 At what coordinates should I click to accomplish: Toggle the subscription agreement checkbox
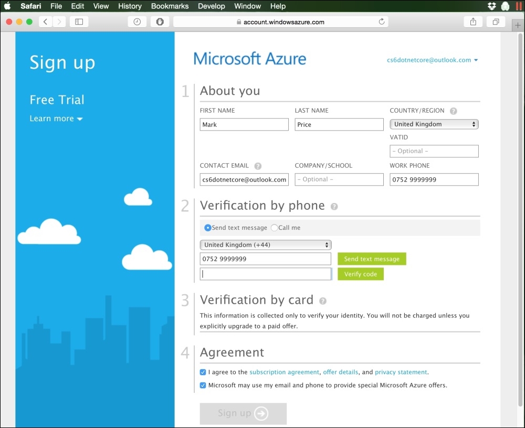(x=203, y=372)
